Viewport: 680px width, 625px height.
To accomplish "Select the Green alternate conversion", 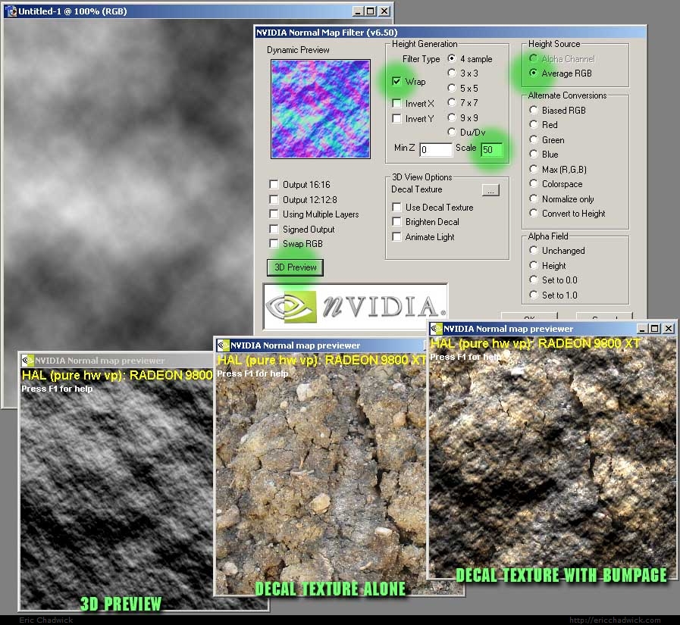I will pos(534,139).
